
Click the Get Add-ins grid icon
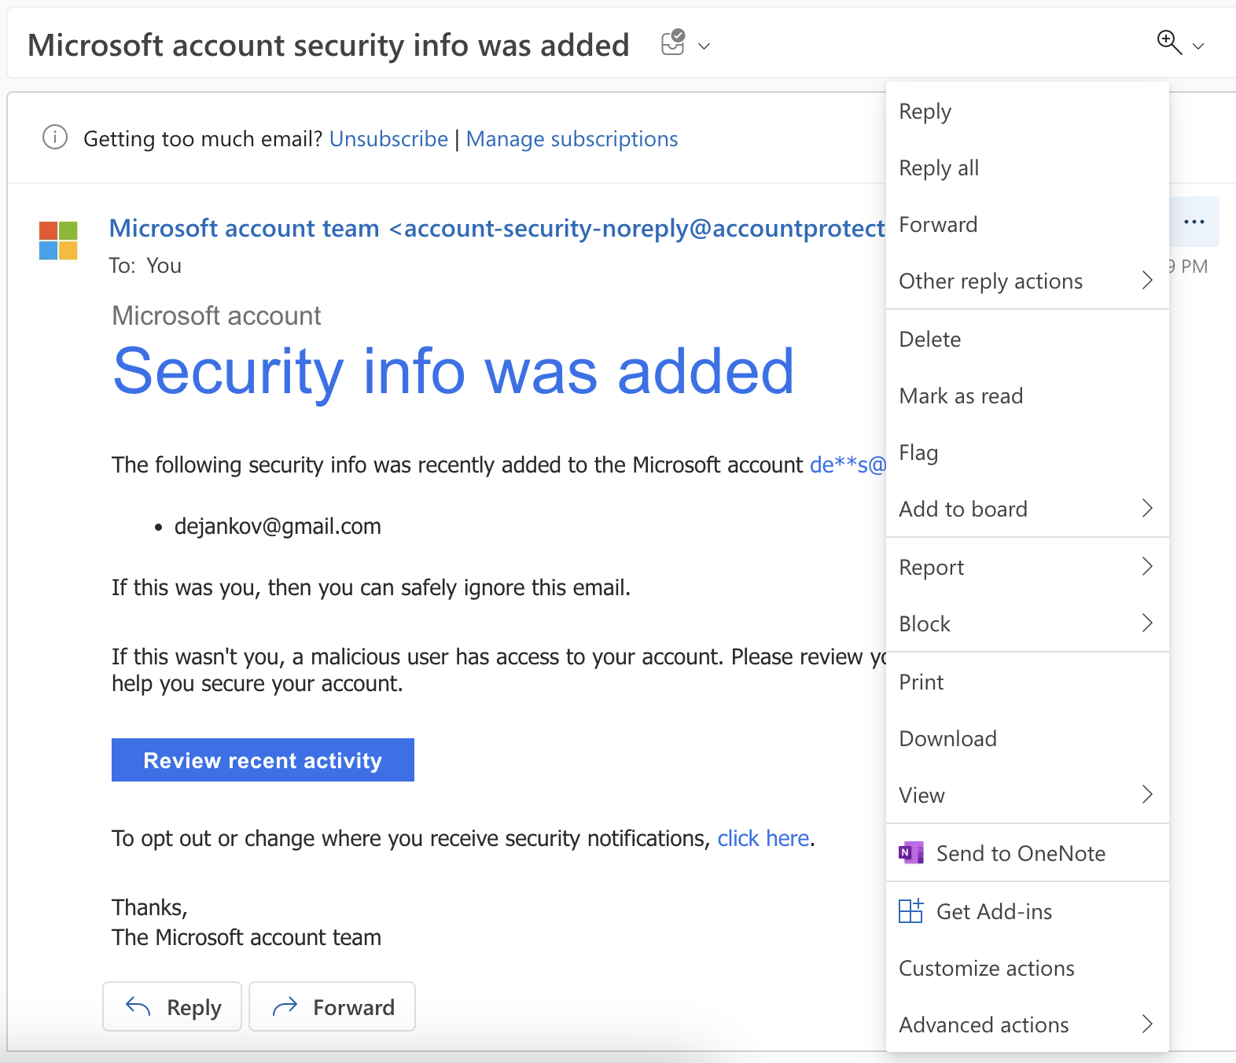pos(911,911)
